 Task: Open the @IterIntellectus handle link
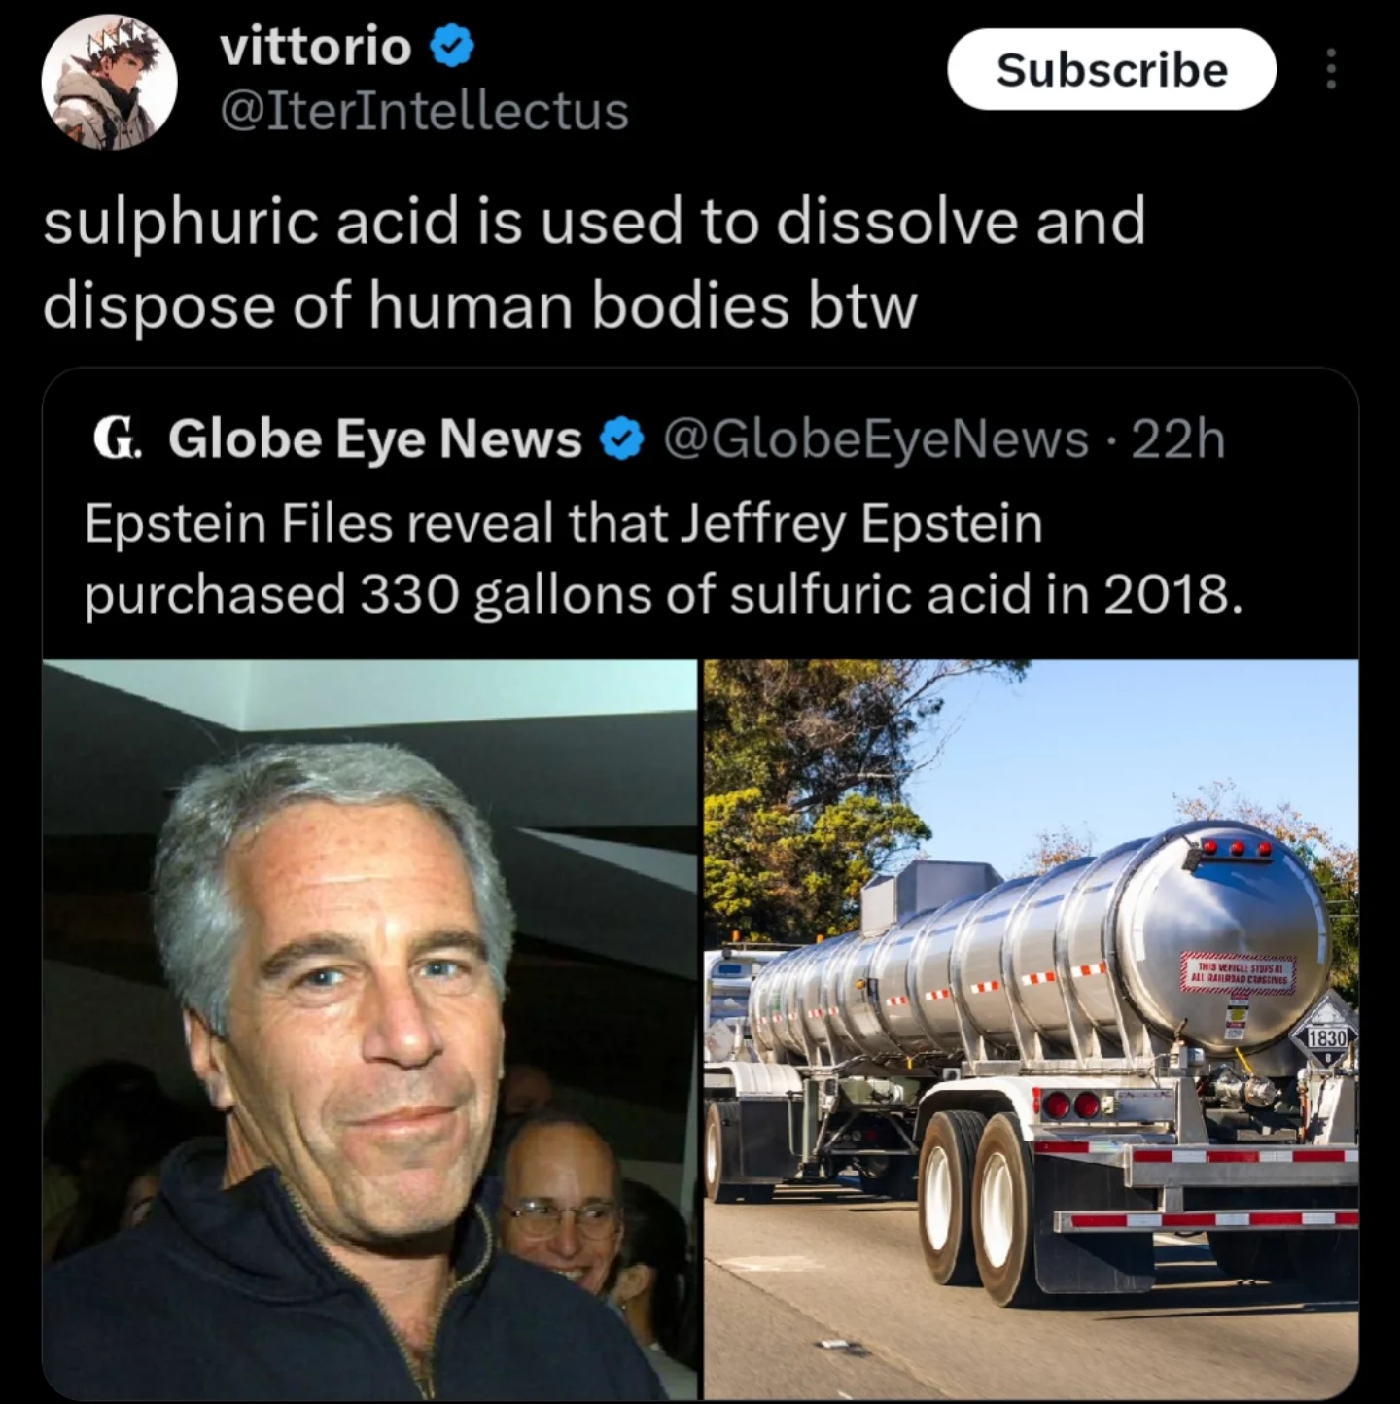point(425,111)
